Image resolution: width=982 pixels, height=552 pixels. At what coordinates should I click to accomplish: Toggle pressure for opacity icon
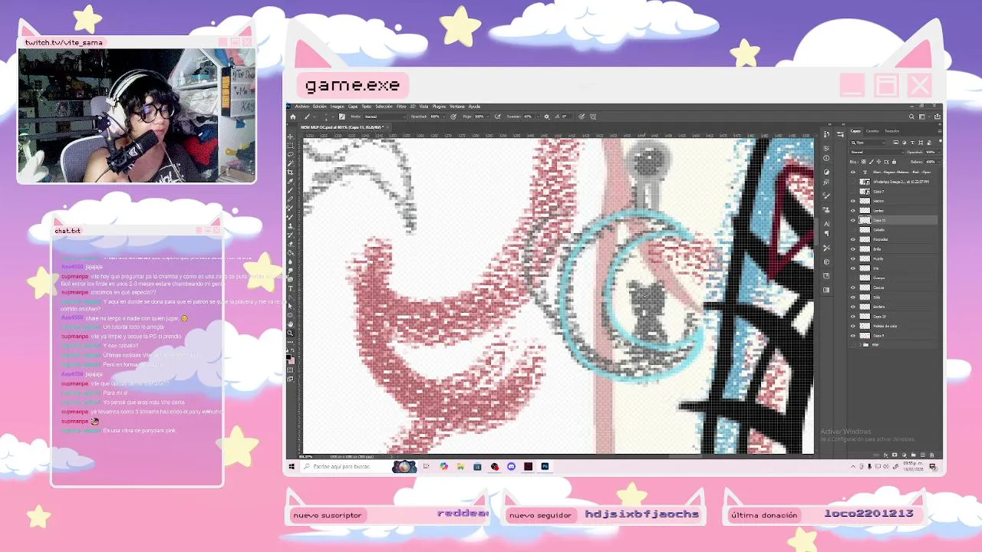(453, 117)
